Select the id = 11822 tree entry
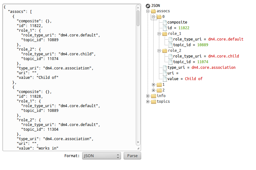The width and height of the screenshot is (256, 170). click(178, 28)
